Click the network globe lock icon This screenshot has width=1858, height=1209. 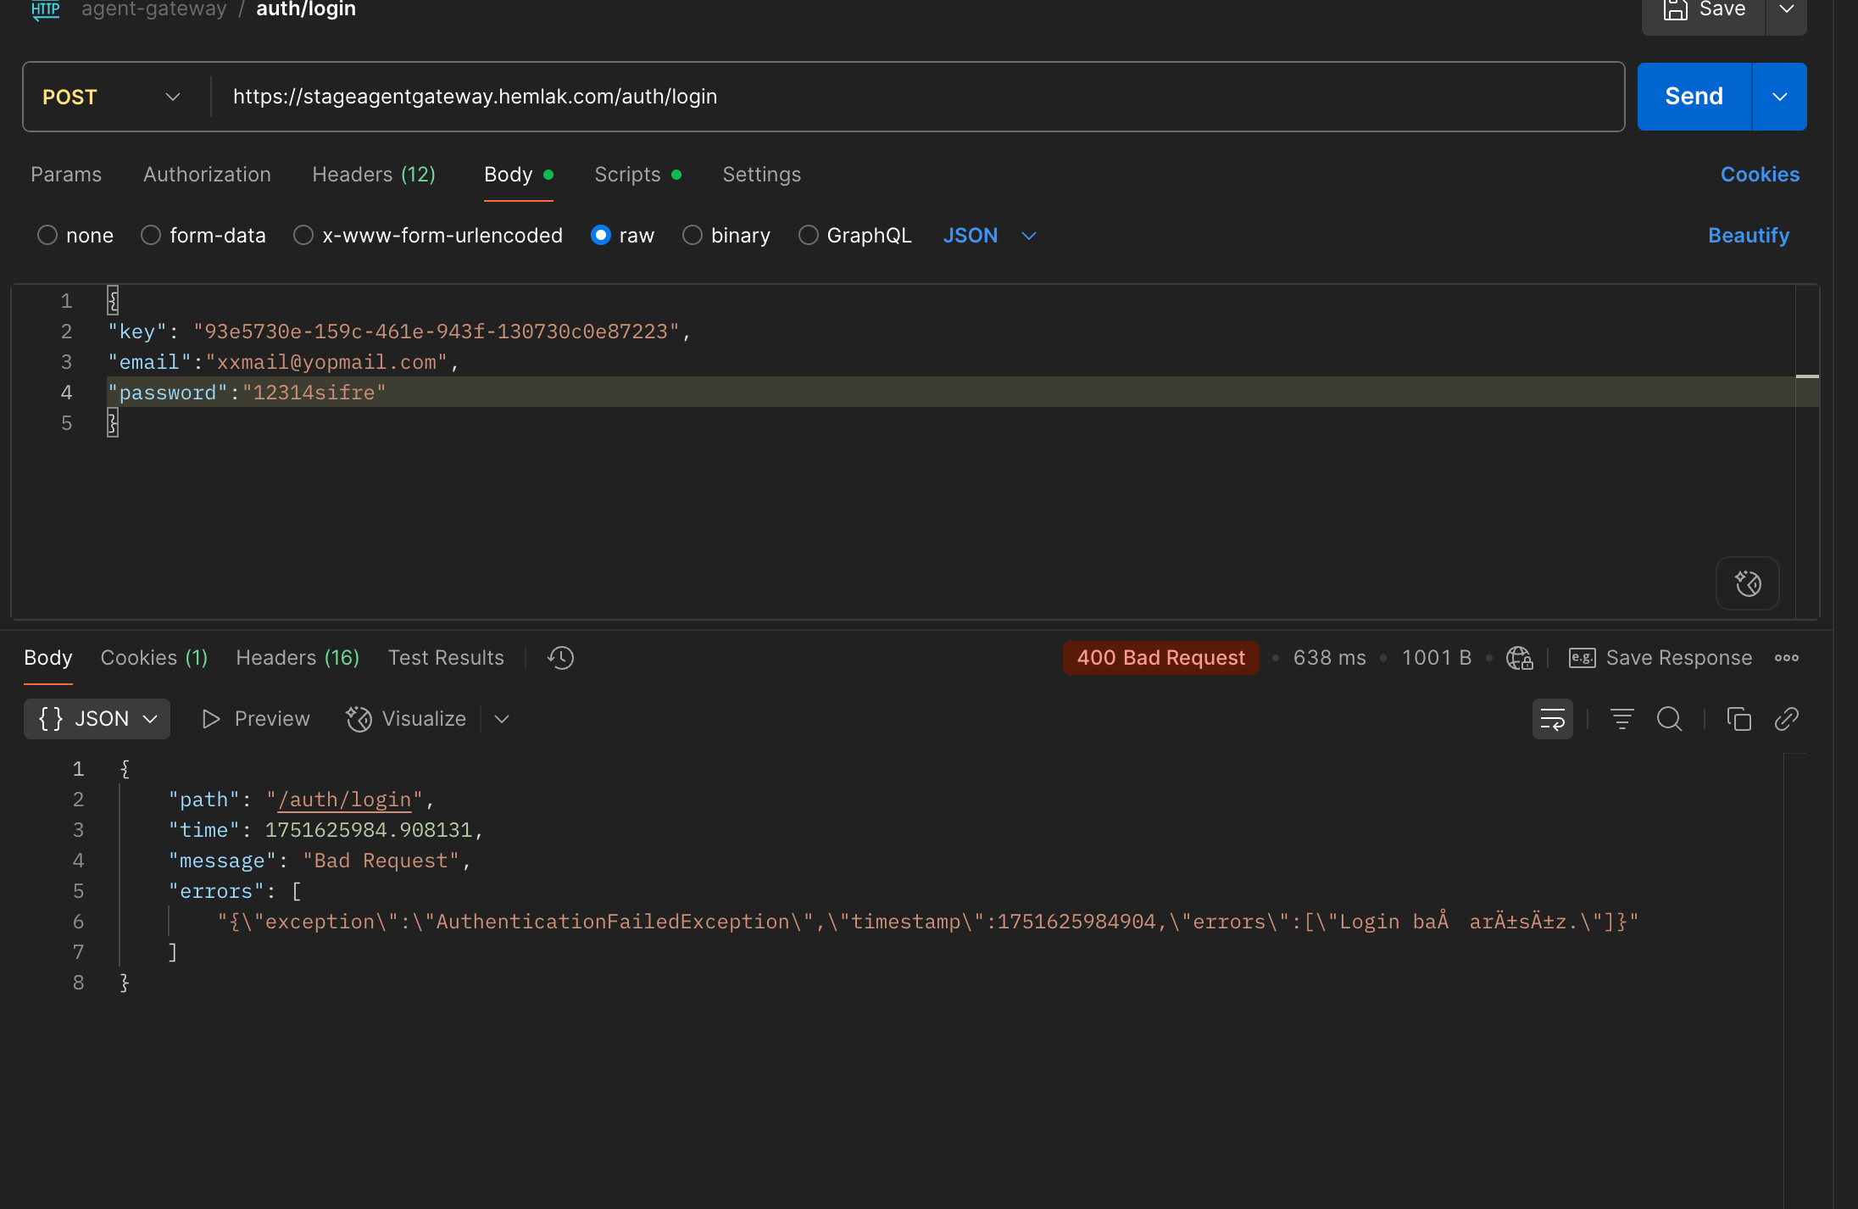pyautogui.click(x=1519, y=658)
